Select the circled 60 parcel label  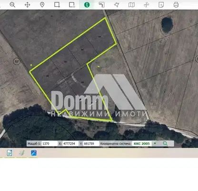pos(17,61)
